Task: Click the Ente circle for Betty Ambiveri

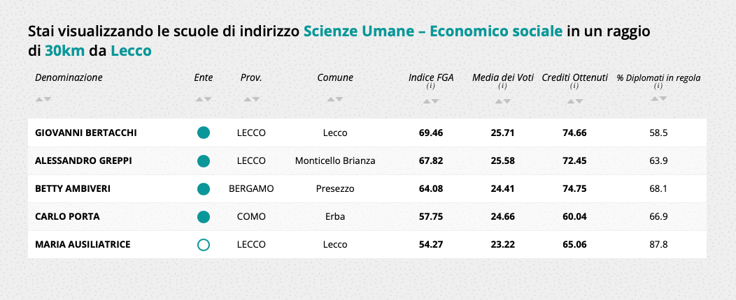Action: [x=204, y=188]
